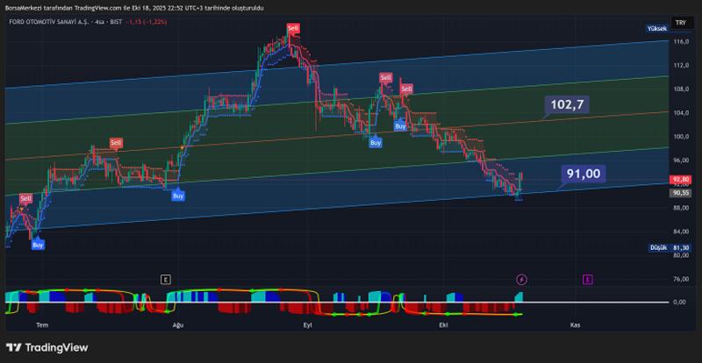Click the 0,00 indicator scale value
702x363 pixels.
[x=679, y=302]
